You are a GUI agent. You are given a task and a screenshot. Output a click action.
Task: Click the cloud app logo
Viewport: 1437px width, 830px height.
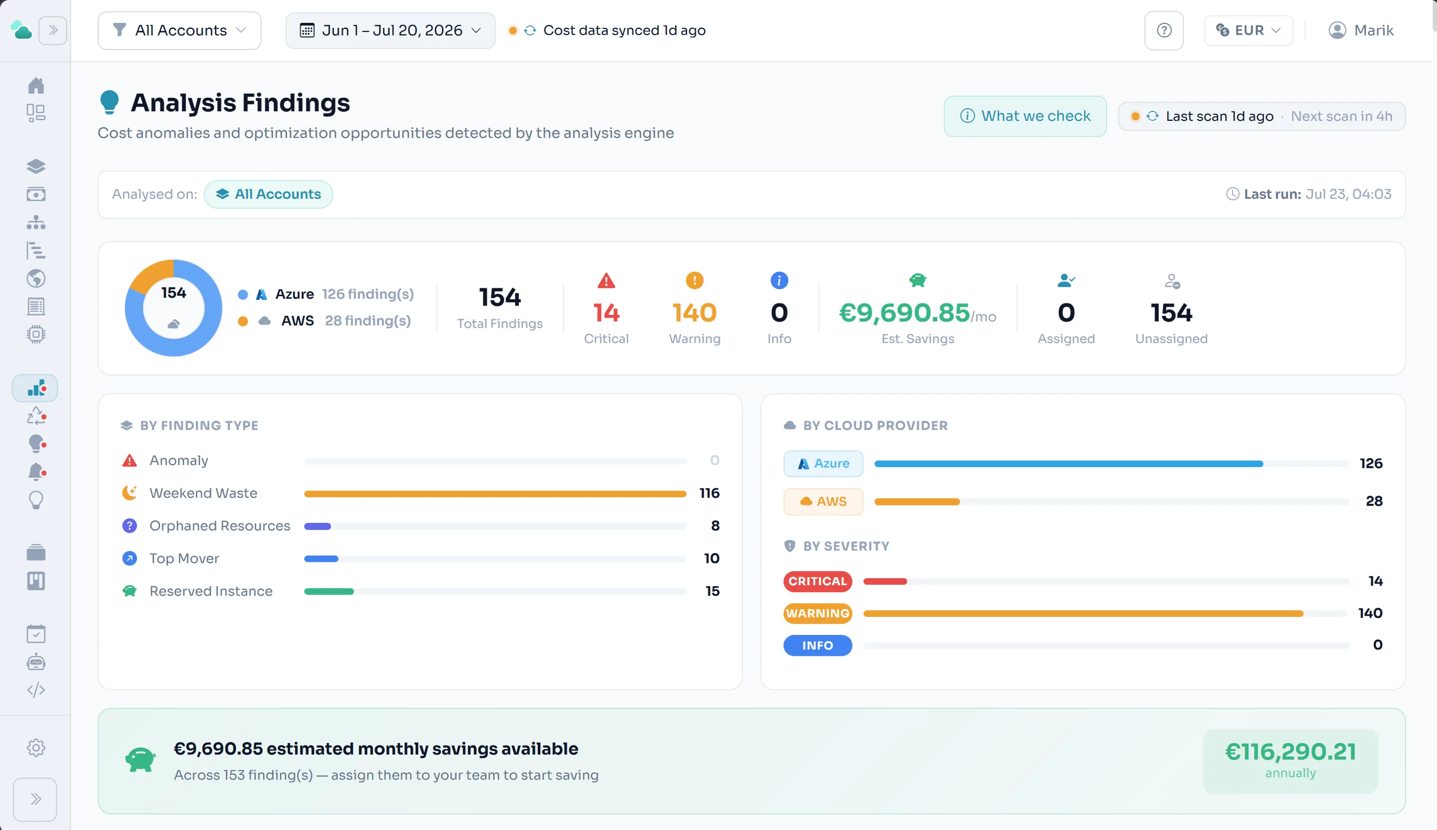21,30
